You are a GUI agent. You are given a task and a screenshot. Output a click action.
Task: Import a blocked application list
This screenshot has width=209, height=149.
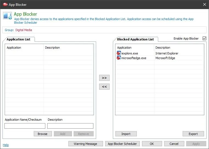pos(126,134)
